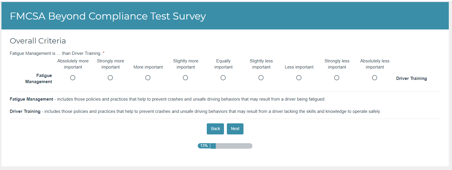Choose the "Strongly more important" radio option

[x=110, y=78]
